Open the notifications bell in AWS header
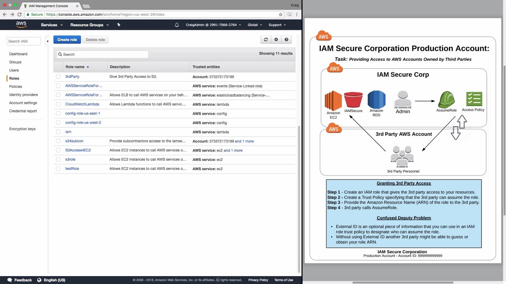This screenshot has width=506, height=284. [x=177, y=25]
